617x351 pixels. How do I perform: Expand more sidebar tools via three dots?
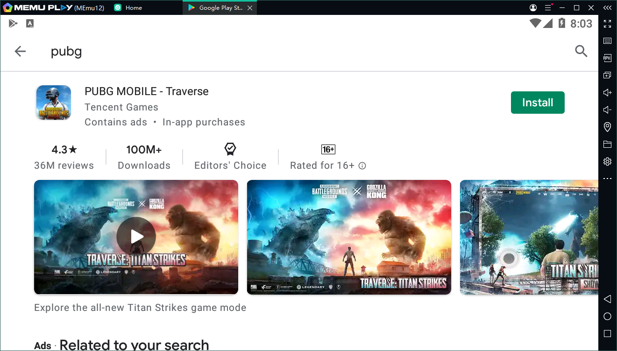(x=607, y=179)
